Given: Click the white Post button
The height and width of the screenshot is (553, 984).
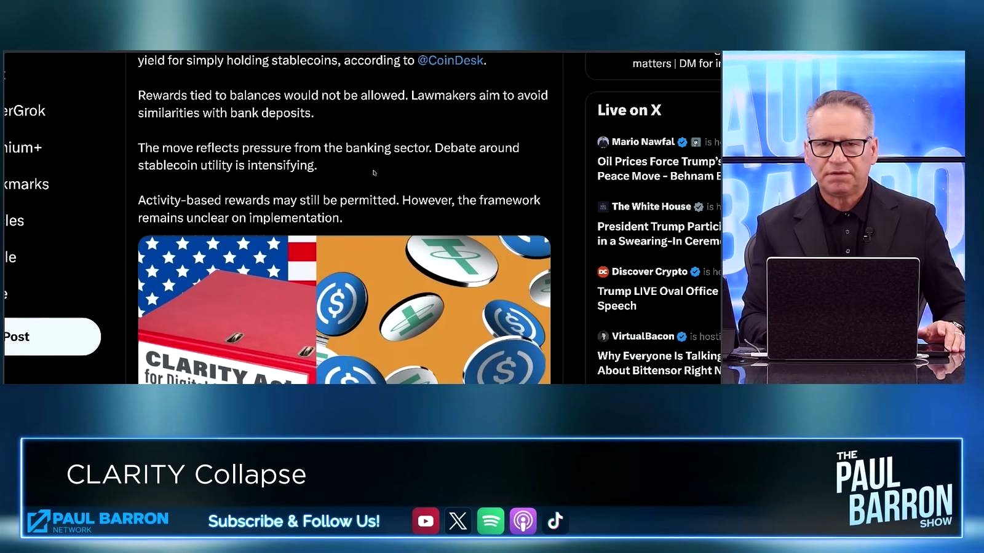Looking at the screenshot, I should [x=52, y=337].
